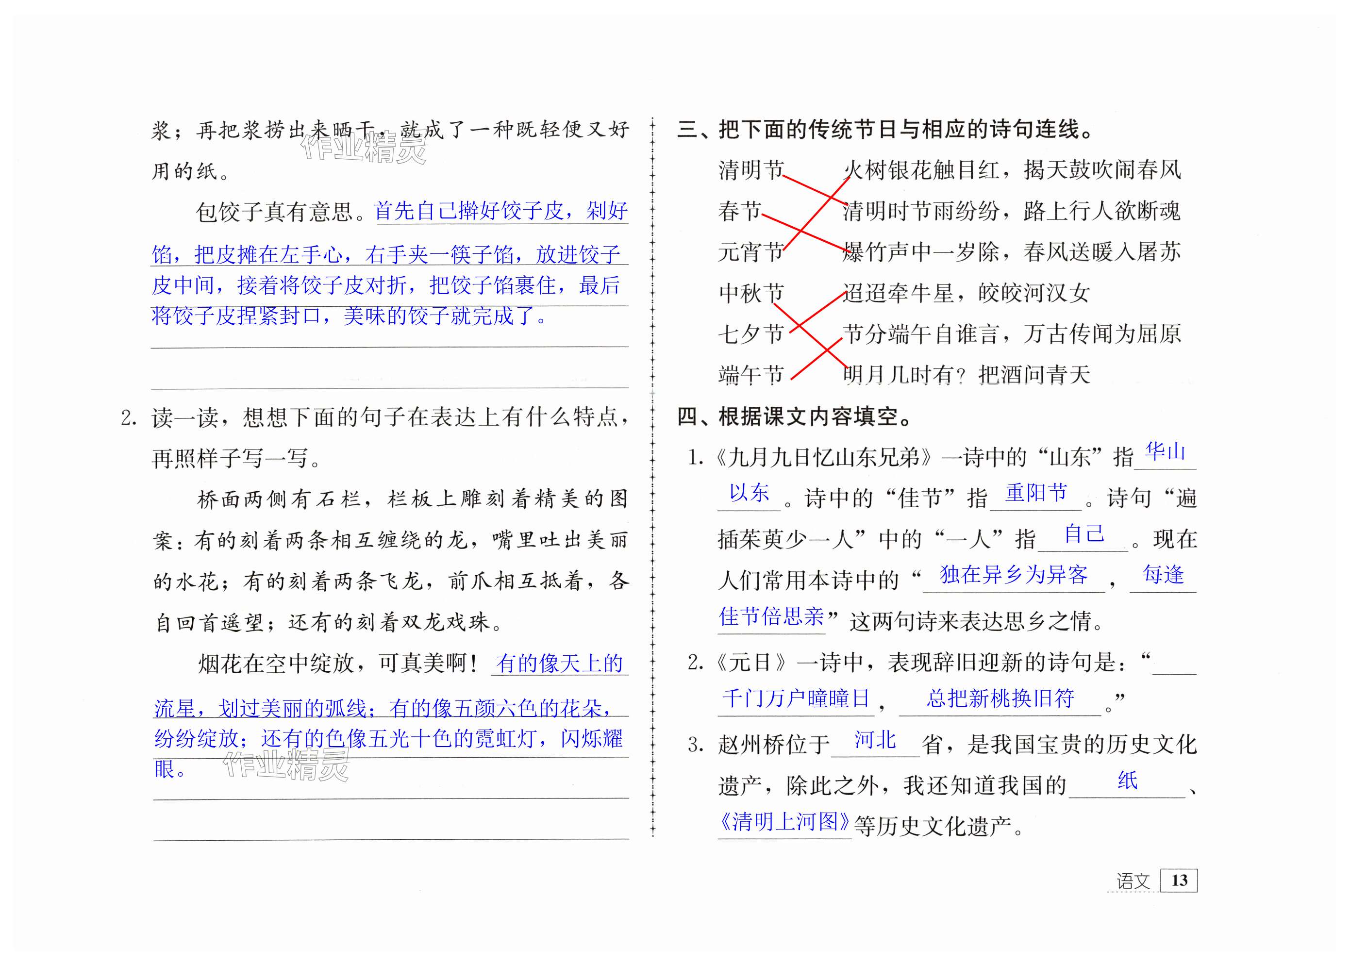Click the page number 13 box
The height and width of the screenshot is (964, 1350).
point(1179,881)
